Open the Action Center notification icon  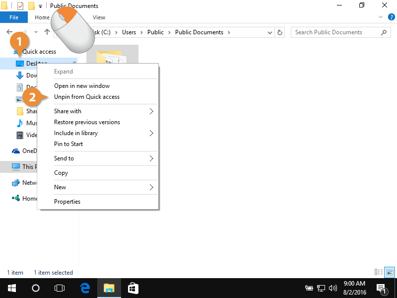[381, 288]
